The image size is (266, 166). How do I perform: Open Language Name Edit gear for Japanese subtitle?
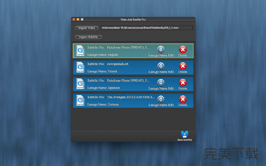coord(161,83)
